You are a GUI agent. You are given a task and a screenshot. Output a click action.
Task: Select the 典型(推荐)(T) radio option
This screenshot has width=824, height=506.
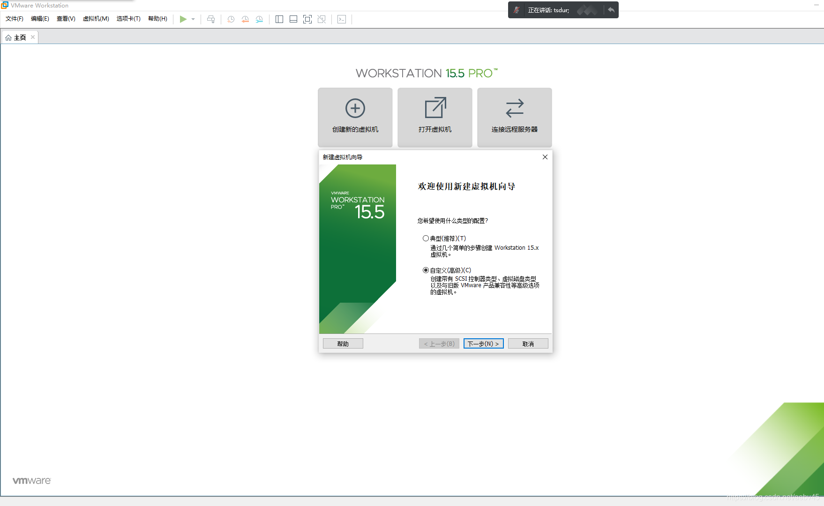[426, 238]
